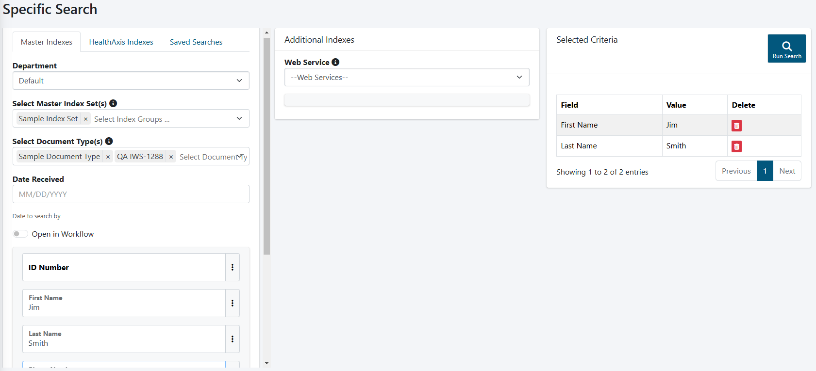Enable the Open in Workflow toggle
The height and width of the screenshot is (371, 816).
click(x=20, y=234)
